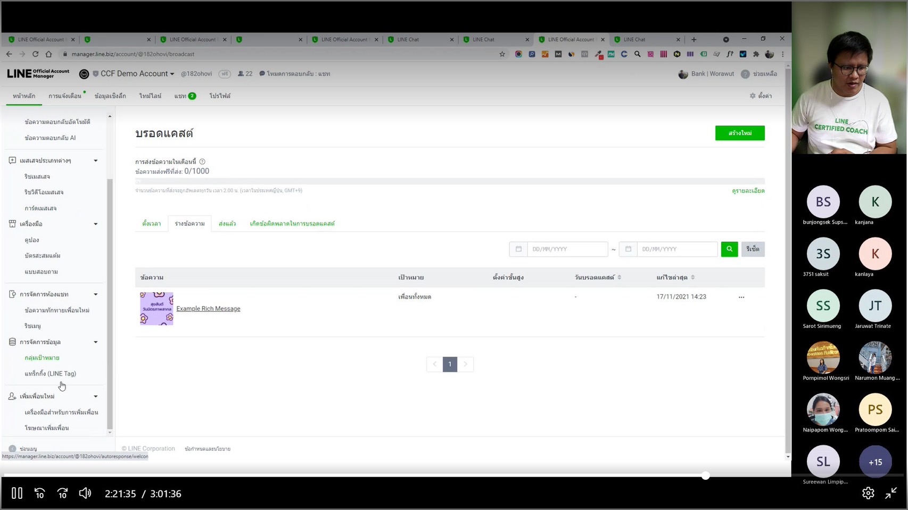Toggle the video volume speaker icon
Viewport: 908px width, 510px height.
(85, 493)
